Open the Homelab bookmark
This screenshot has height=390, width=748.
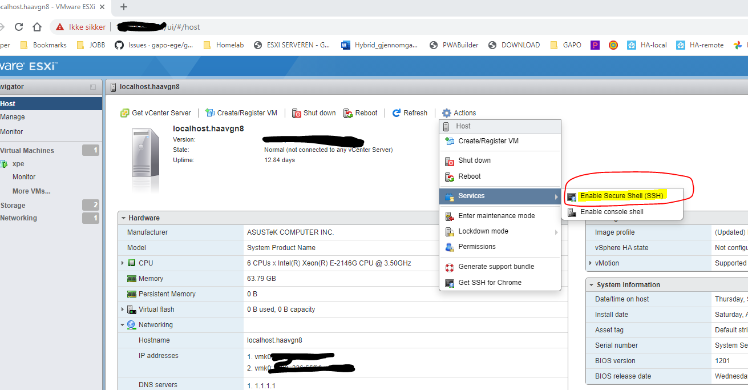tap(230, 45)
